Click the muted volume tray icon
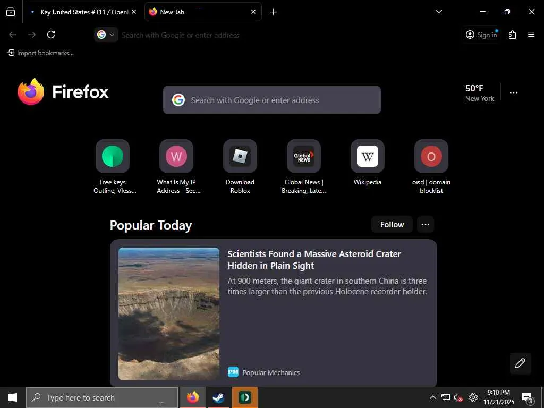The width and height of the screenshot is (544, 408). [x=458, y=397]
